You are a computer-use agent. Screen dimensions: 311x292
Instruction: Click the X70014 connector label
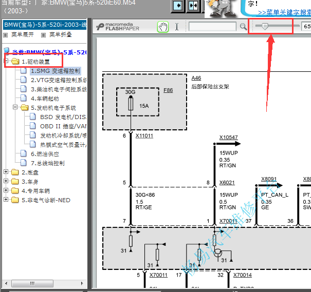tap(242, 275)
